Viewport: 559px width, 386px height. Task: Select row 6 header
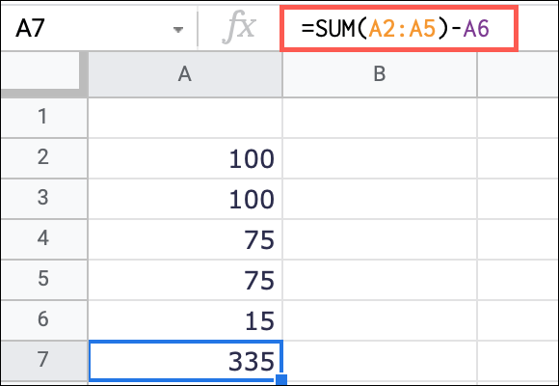click(x=43, y=319)
